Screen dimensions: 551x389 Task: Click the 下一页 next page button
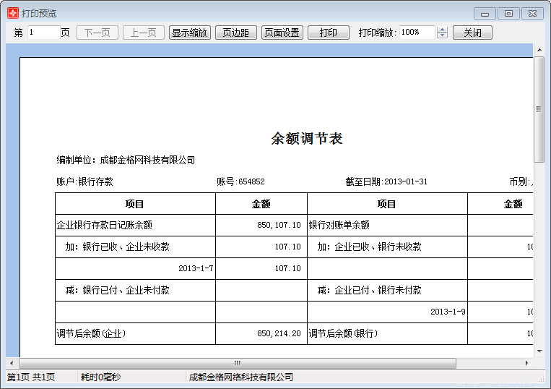click(97, 33)
